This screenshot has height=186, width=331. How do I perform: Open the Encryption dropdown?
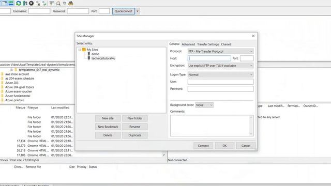221,66
